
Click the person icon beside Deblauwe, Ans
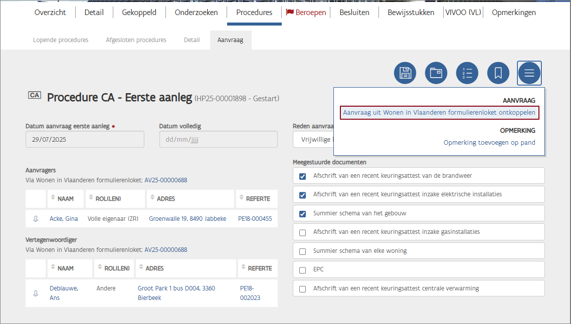click(36, 293)
